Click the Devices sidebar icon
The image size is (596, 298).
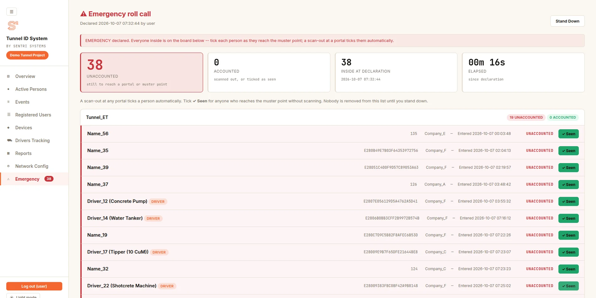click(8, 128)
